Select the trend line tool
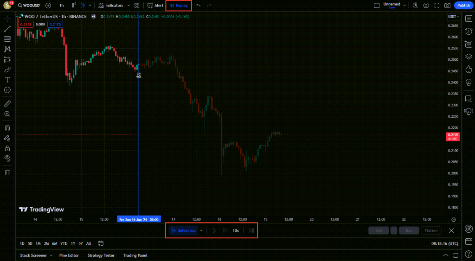This screenshot has height=261, width=475. (x=7, y=29)
